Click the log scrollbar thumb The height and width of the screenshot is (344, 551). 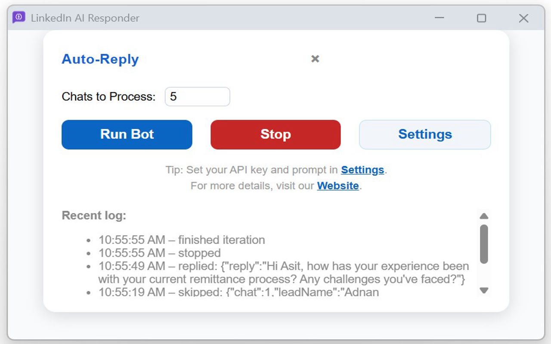coord(484,244)
